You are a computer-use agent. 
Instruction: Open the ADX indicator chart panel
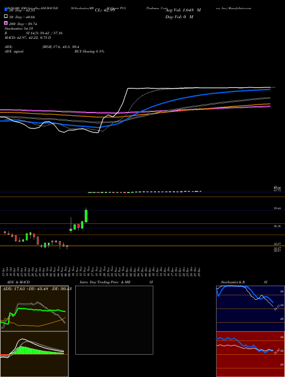coord(34,308)
